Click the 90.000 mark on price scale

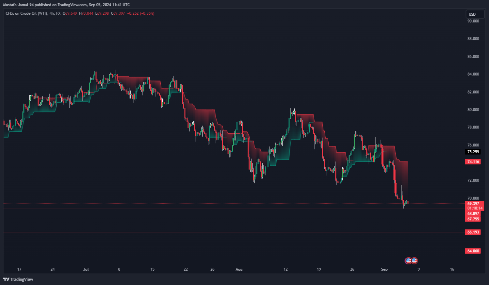[473, 21]
